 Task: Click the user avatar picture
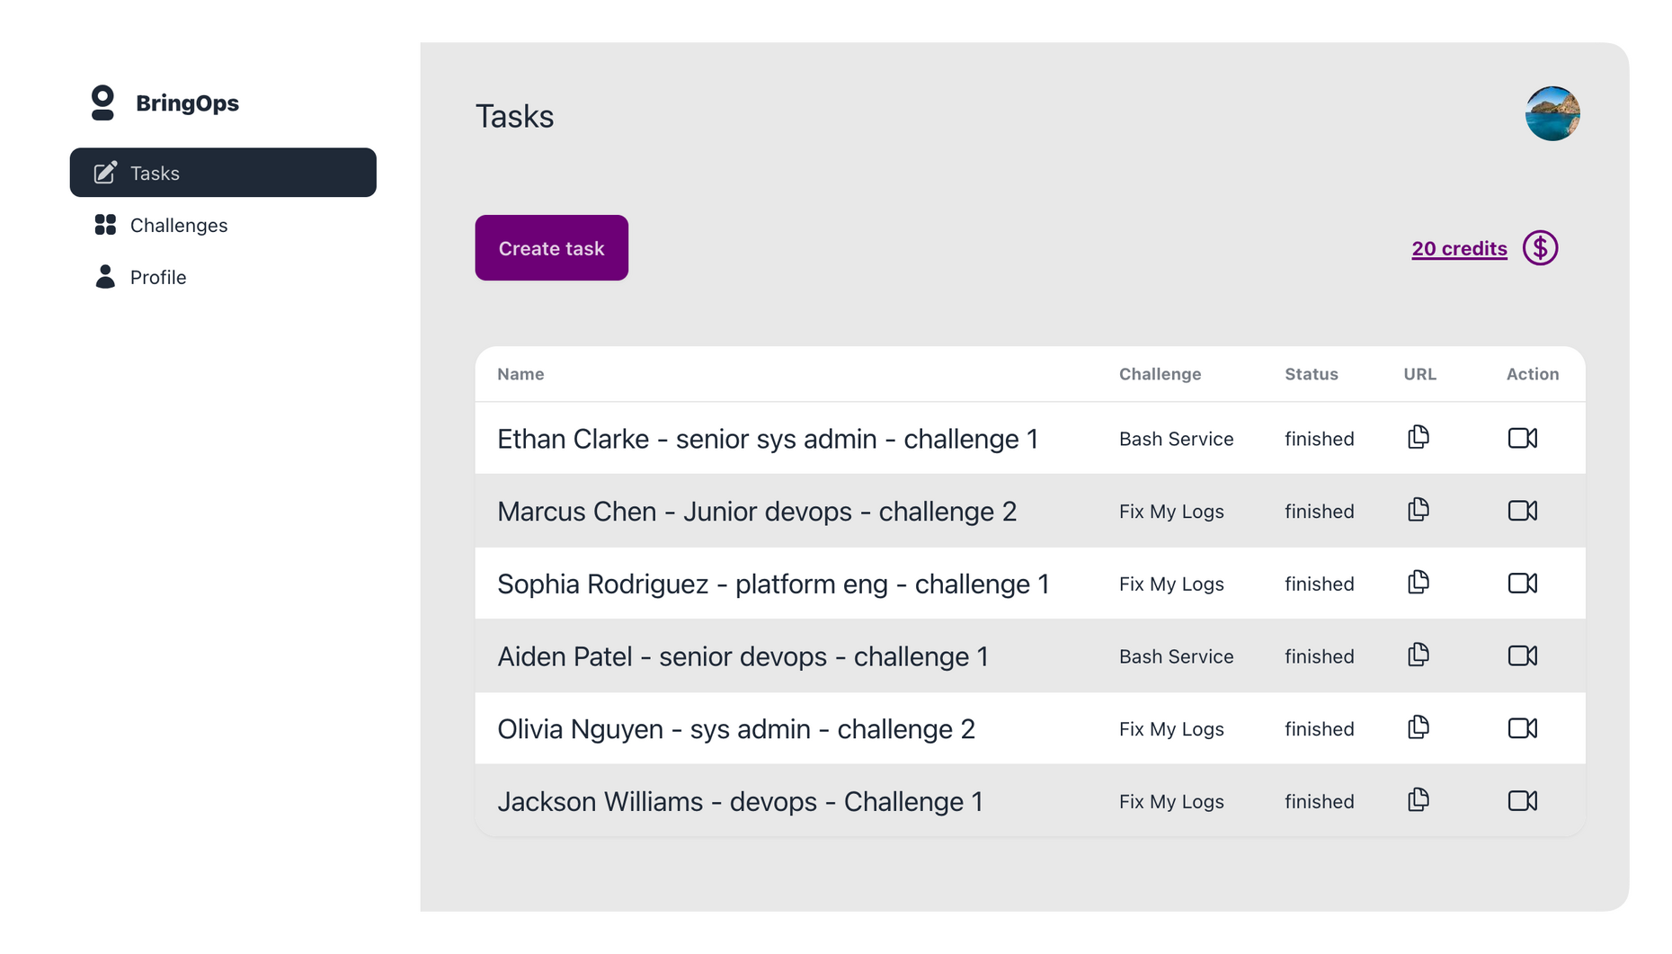(x=1552, y=114)
